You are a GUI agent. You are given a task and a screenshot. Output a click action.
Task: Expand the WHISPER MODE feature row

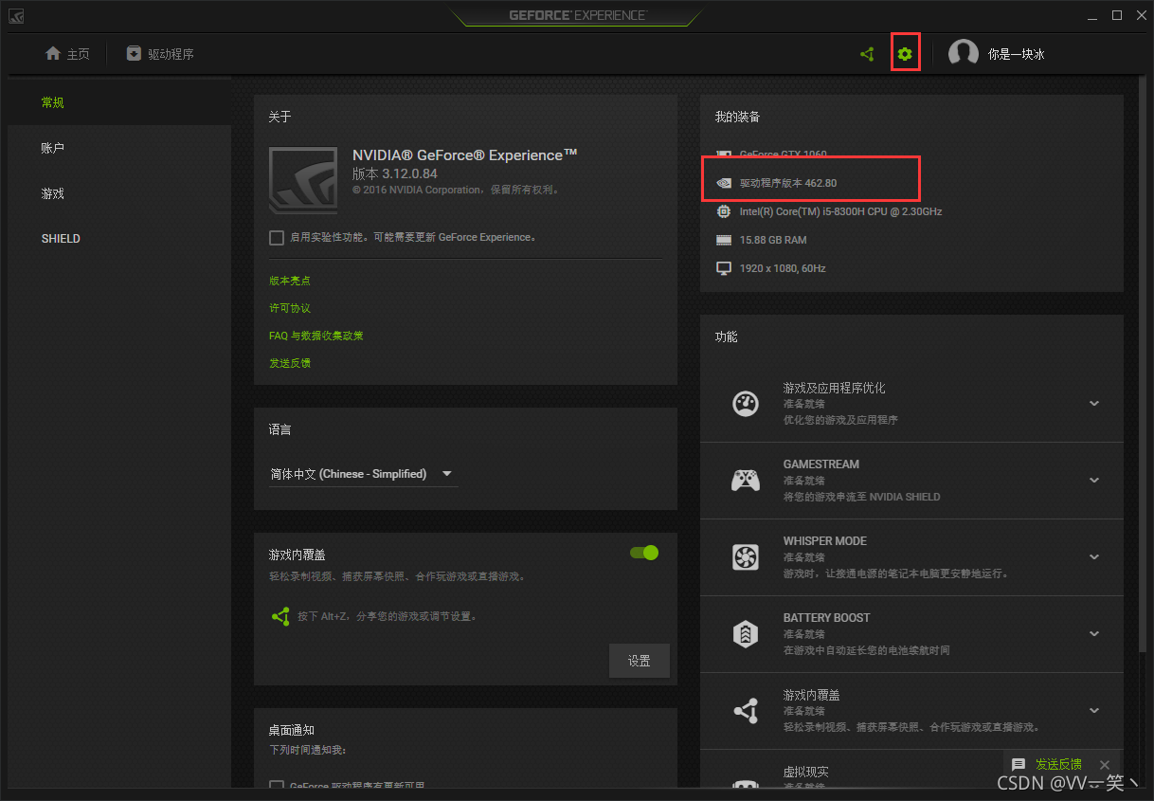click(1094, 556)
